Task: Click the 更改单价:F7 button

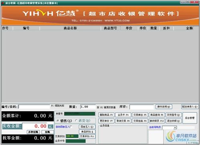Action: 106,121
